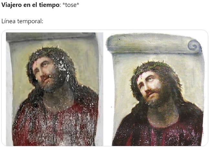Click the gray ledge atop left painting
210x150 pixels.
[51, 37]
